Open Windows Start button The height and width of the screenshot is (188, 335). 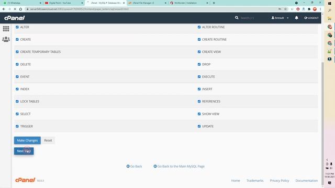click(x=330, y=3)
